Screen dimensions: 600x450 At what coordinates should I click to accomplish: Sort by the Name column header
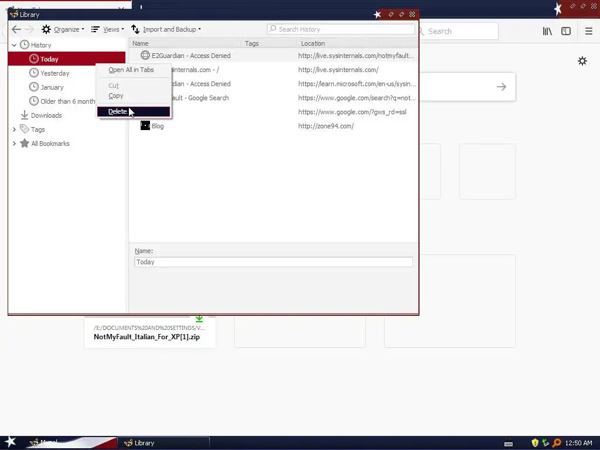(185, 43)
